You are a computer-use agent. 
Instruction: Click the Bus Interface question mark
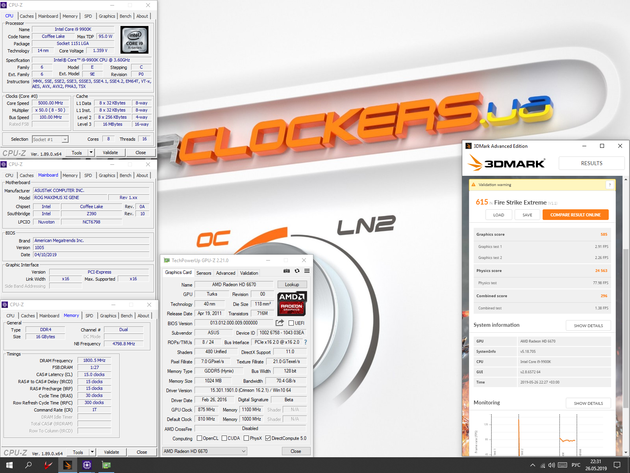tap(305, 342)
